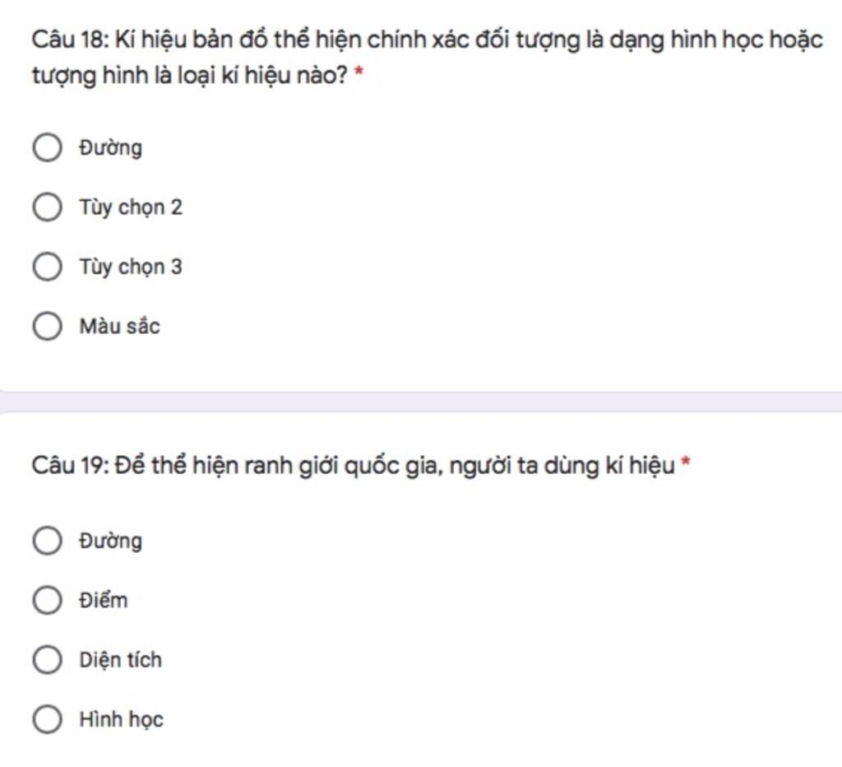Select the radio circle for Đường in Câu 19
Viewport: 842px width, 767px height.
[x=47, y=541]
